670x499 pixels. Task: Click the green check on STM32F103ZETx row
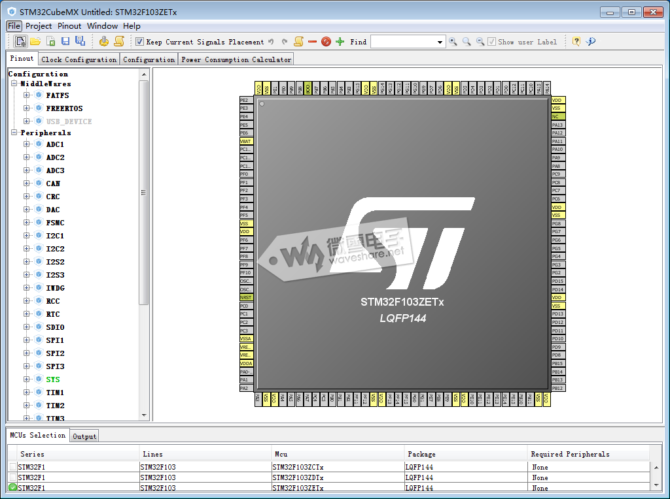pos(13,487)
